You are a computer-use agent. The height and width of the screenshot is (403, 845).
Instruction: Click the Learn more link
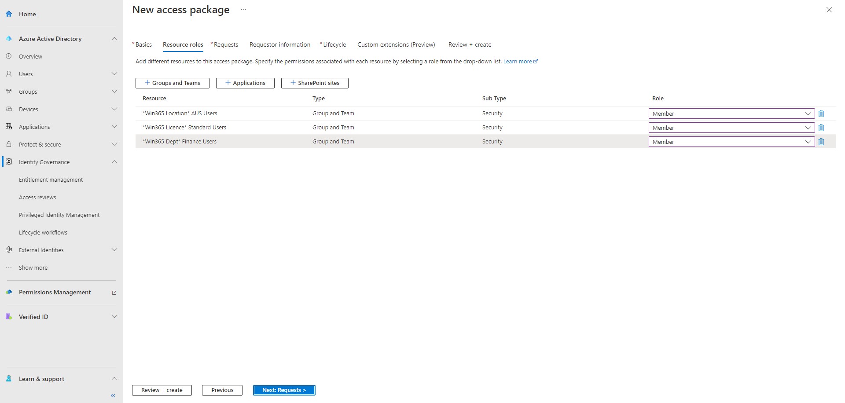point(518,61)
